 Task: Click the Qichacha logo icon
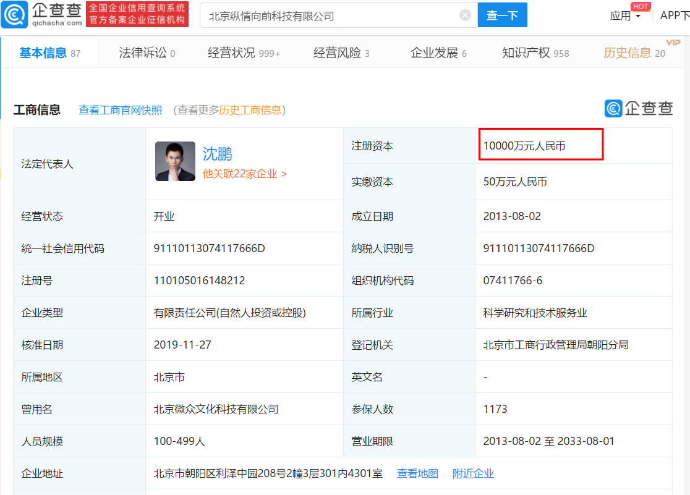click(14, 15)
